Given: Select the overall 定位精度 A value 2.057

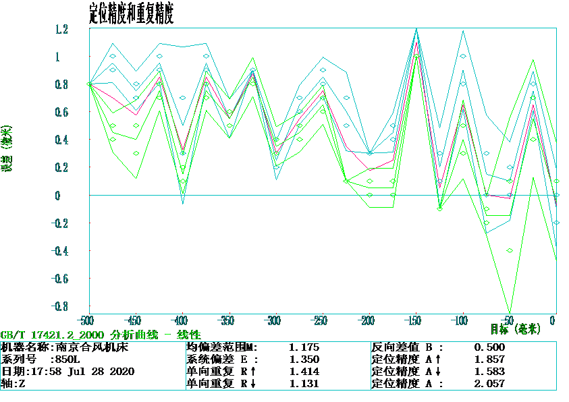Looking at the screenshot, I should [489, 384].
